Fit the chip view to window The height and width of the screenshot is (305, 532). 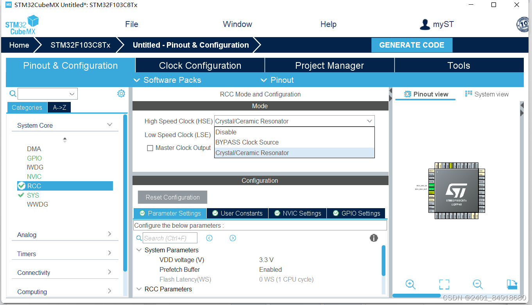coord(444,284)
